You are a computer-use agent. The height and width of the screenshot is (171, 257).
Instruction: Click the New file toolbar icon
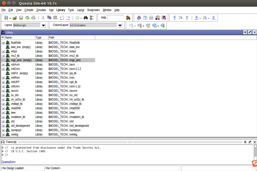click(x=6, y=18)
